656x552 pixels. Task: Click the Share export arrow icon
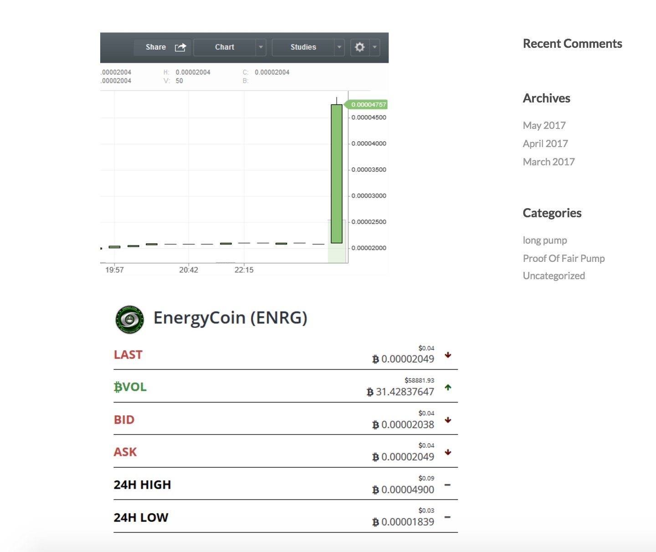180,47
